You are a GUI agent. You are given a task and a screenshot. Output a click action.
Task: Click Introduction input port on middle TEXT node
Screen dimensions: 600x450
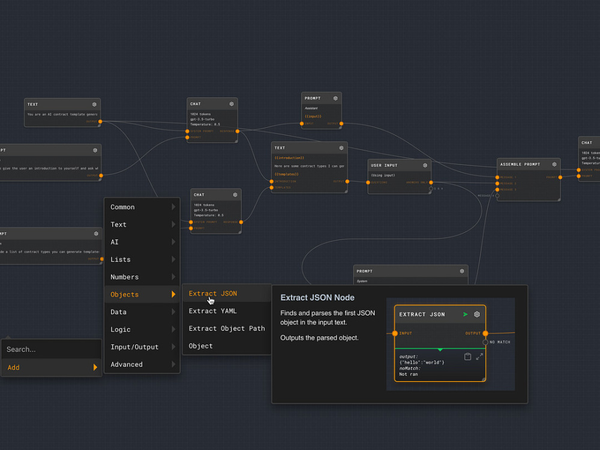tap(272, 181)
